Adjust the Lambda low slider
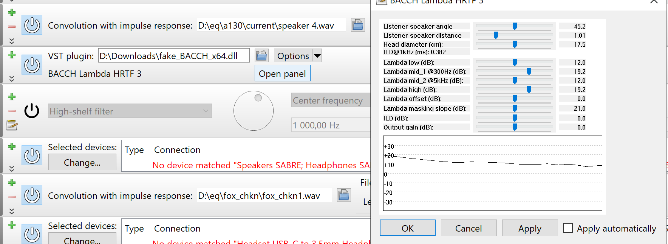This screenshot has width=668, height=244. [515, 62]
